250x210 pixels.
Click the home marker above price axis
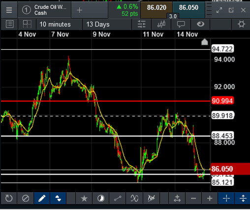click(x=205, y=42)
